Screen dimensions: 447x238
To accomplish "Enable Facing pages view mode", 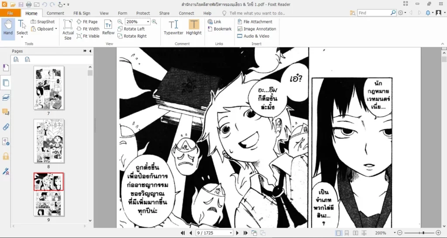I will (355, 233).
